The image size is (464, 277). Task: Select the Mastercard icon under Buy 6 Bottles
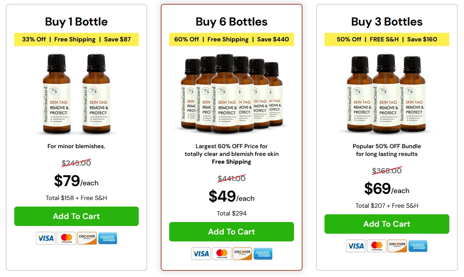pos(221,254)
